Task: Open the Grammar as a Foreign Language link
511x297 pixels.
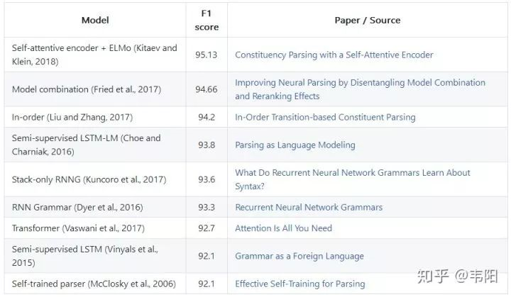Action: [299, 256]
